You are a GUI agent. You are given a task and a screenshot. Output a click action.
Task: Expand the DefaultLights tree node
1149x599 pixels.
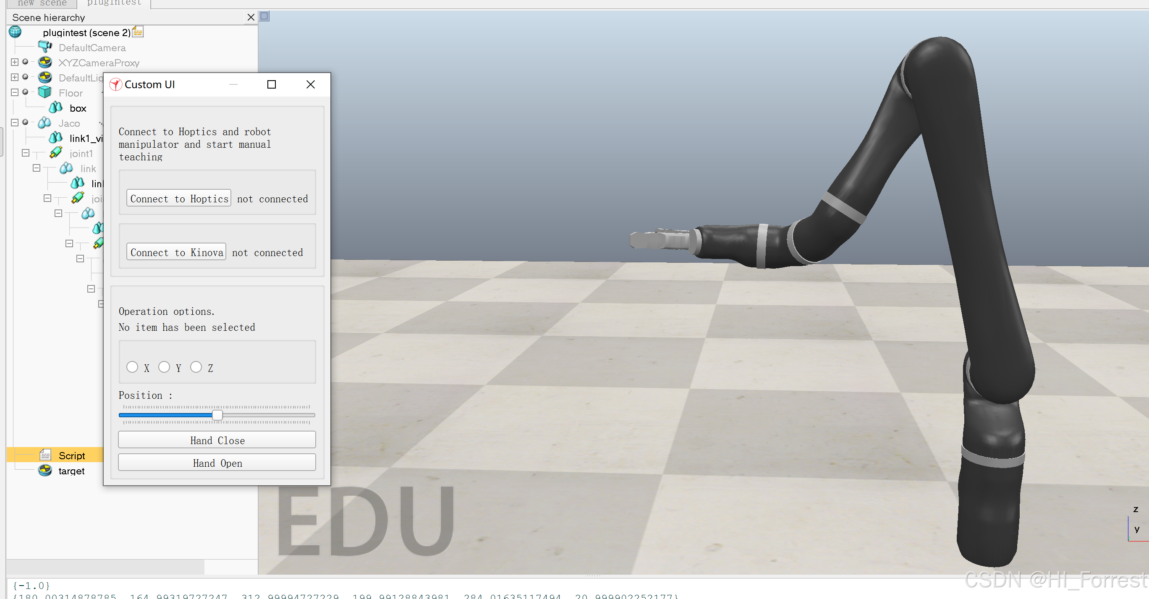15,77
